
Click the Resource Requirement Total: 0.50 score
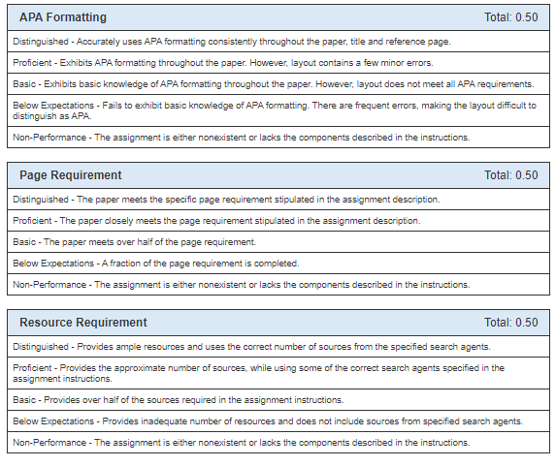[511, 323]
